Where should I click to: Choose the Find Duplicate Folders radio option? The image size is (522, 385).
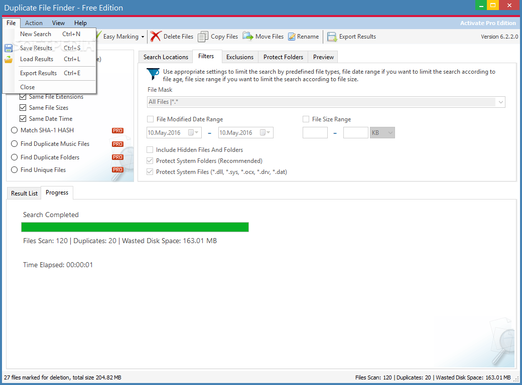click(x=15, y=157)
